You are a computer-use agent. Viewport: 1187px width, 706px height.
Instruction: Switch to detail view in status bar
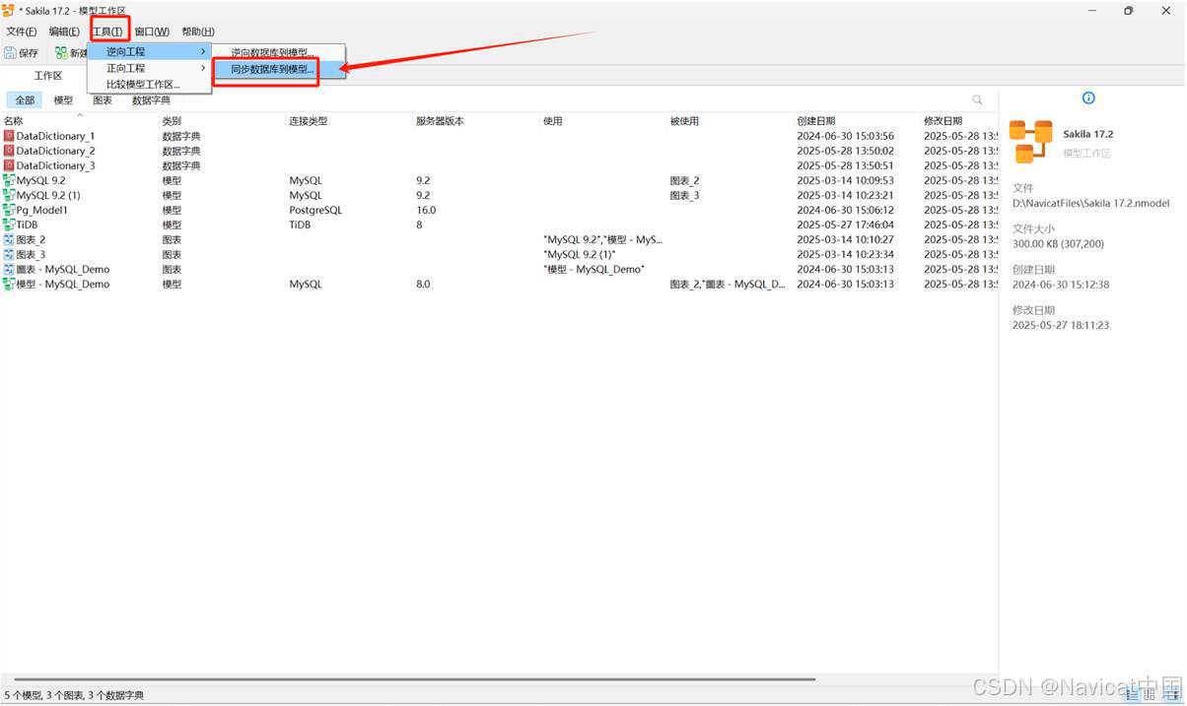1148,694
